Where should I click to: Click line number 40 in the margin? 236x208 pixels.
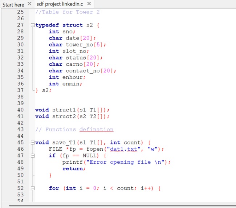point(20,110)
